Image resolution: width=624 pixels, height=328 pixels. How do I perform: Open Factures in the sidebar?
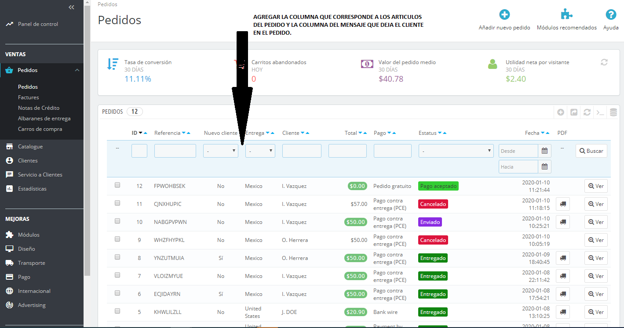coord(29,97)
